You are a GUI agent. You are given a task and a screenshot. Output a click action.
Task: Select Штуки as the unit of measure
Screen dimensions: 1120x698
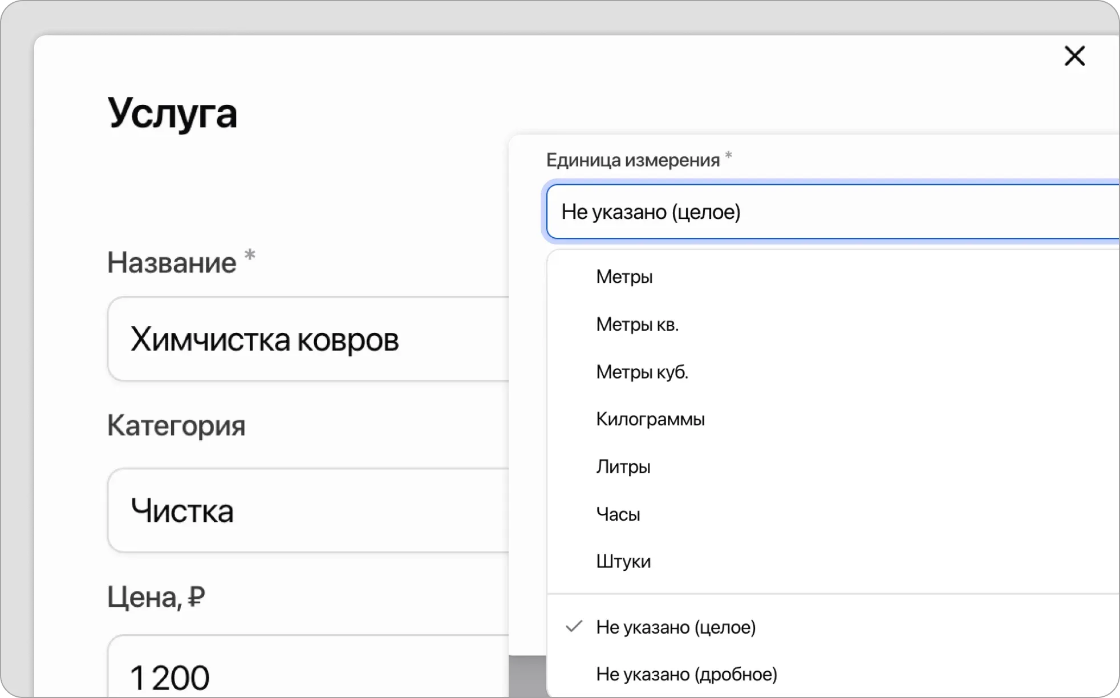tap(623, 561)
